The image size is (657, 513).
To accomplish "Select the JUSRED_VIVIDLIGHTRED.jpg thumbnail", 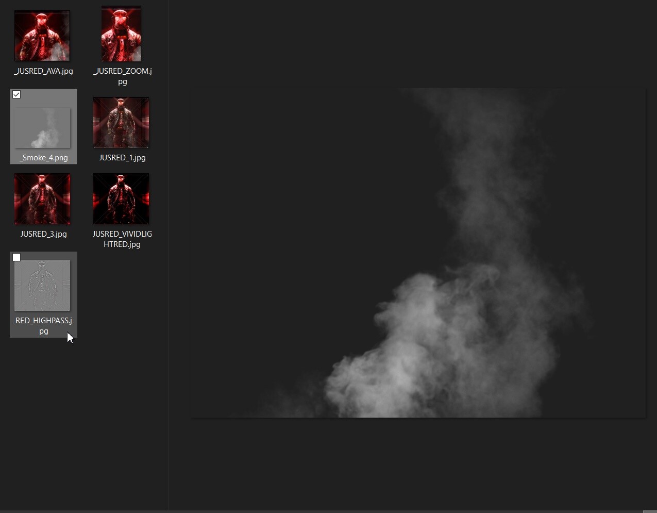I will click(x=121, y=199).
